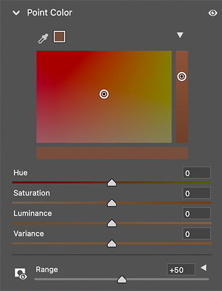Focus the Variance value field
This screenshot has height=291, width=222.
[x=196, y=234]
